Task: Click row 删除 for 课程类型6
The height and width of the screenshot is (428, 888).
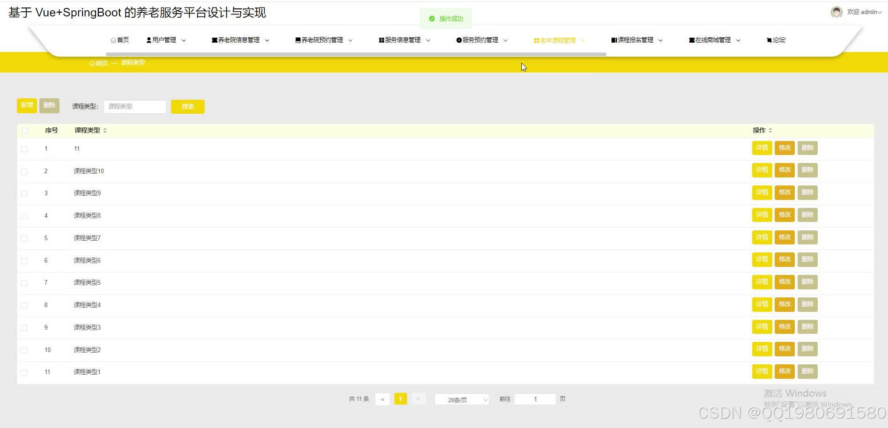Action: click(x=807, y=259)
